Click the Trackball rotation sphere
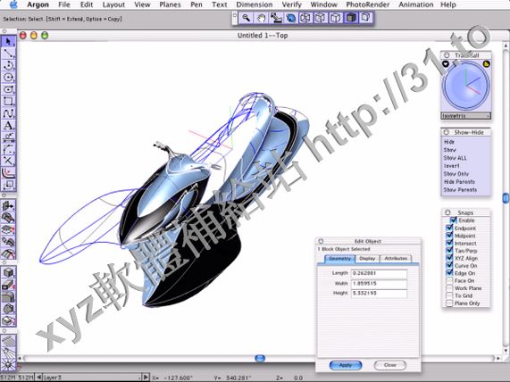The width and height of the screenshot is (510, 382). click(465, 87)
